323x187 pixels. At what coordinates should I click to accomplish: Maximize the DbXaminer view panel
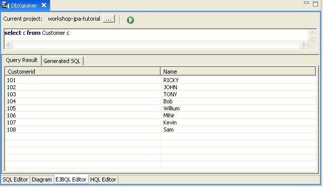[315, 4]
